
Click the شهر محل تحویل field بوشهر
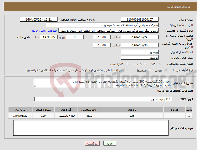pyautogui.click(x=139, y=57)
